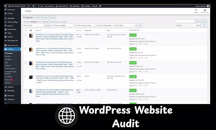Open the Sorting view link
This screenshot has width=216, height=130.
(x=64, y=22)
